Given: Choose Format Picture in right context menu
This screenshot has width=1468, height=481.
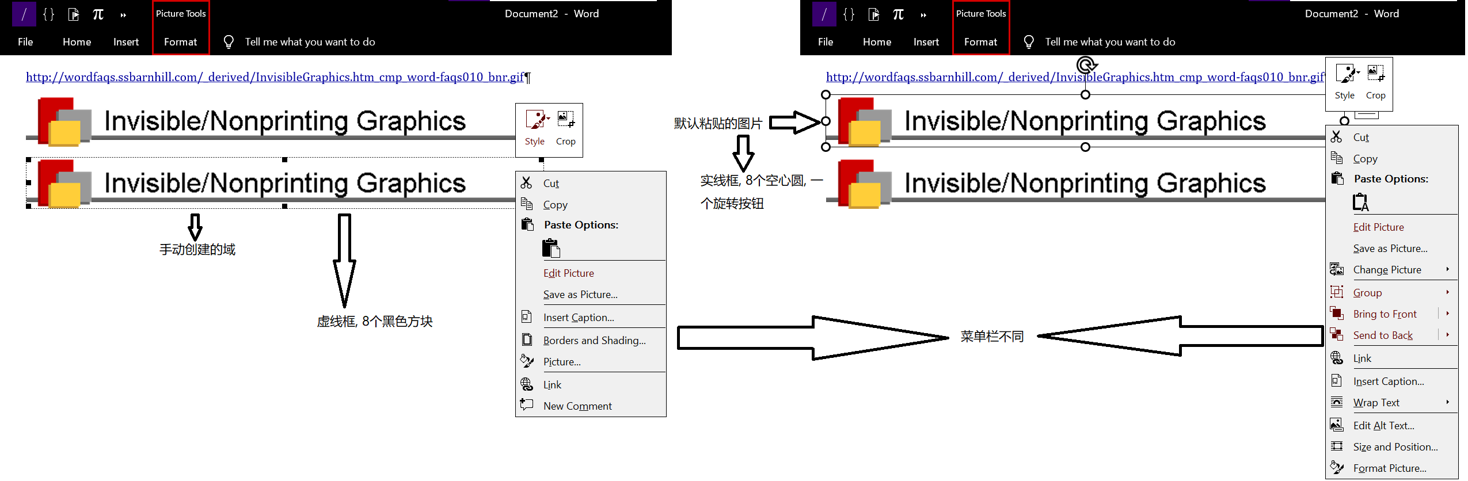Looking at the screenshot, I should pyautogui.click(x=1392, y=468).
